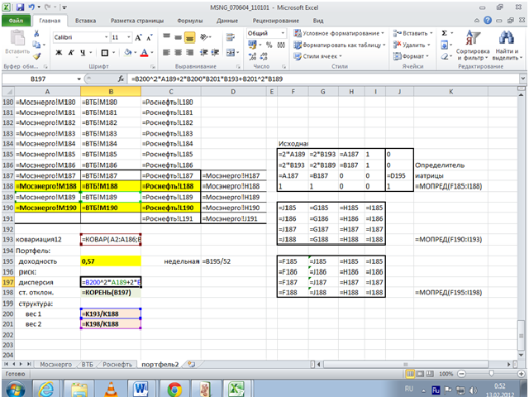Toggle top vertical alignment
This screenshot has width=529, height=397.
[166, 36]
